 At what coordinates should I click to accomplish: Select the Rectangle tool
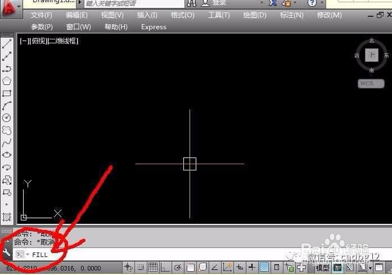pos(7,93)
